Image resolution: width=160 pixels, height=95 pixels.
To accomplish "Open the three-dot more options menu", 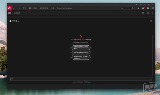I will coord(153,13).
